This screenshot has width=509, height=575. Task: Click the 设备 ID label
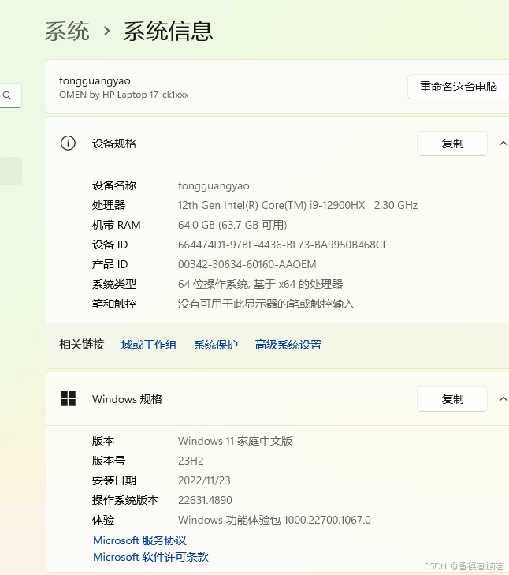[110, 245]
